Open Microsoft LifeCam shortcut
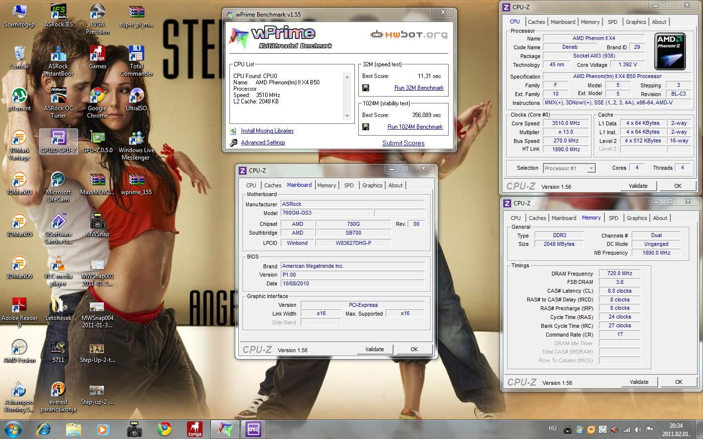Viewport: 703px width, 439px height. (x=58, y=187)
